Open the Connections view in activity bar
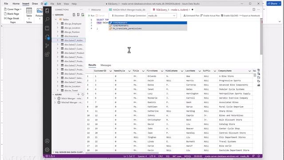The width and height of the screenshot is (284, 160). tap(47, 11)
